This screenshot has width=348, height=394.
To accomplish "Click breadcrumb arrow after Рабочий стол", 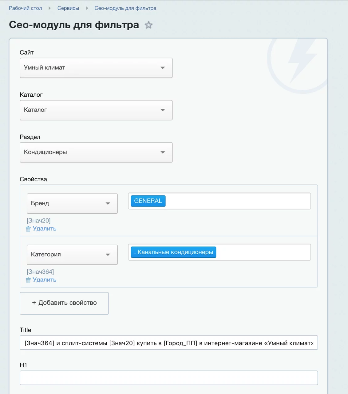I will coord(49,8).
